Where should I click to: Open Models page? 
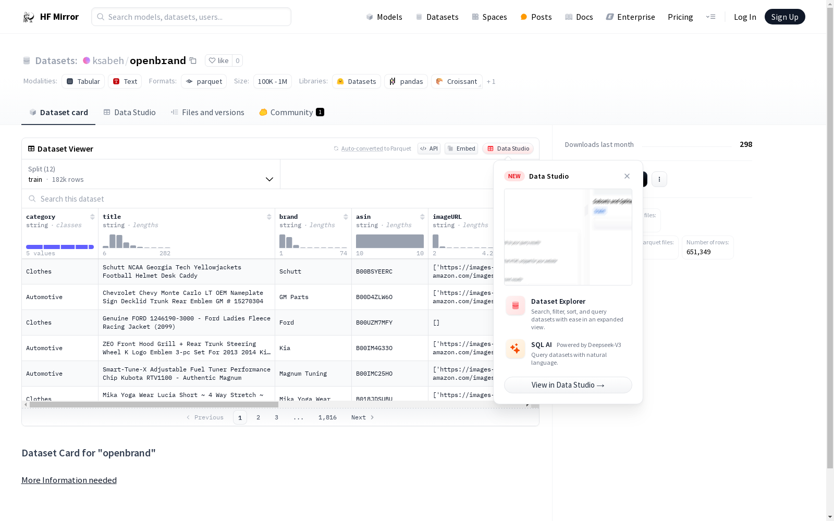point(384,17)
